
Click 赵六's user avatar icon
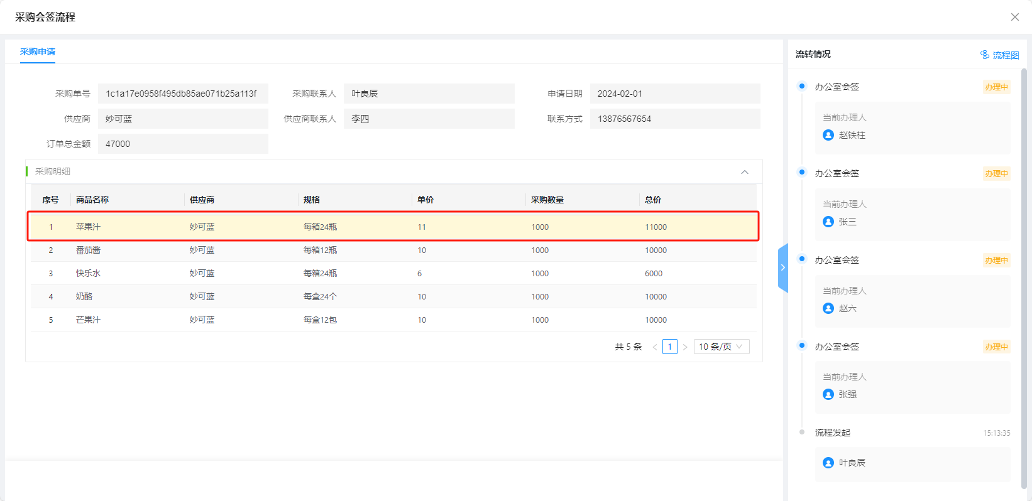pos(828,308)
